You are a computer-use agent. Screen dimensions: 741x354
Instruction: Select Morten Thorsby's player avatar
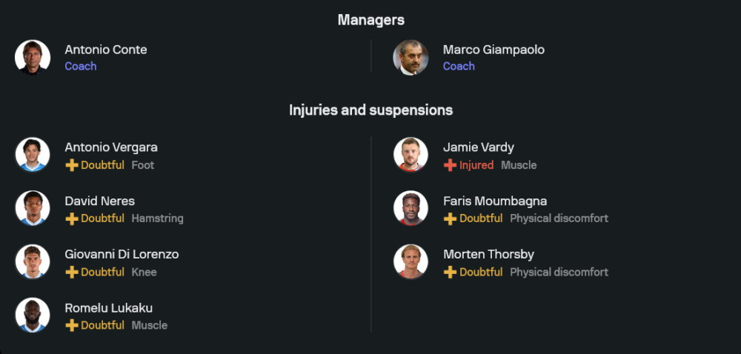pos(411,261)
